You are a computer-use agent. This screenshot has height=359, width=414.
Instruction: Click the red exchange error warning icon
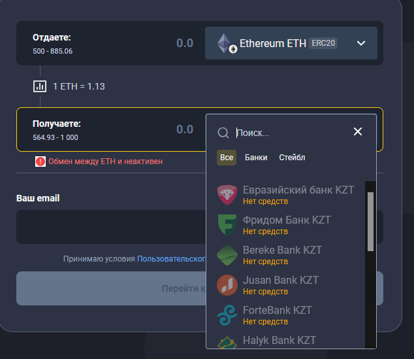tap(40, 161)
